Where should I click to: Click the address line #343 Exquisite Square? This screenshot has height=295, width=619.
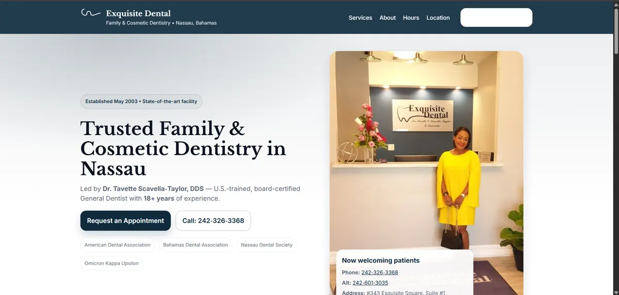pyautogui.click(x=394, y=293)
